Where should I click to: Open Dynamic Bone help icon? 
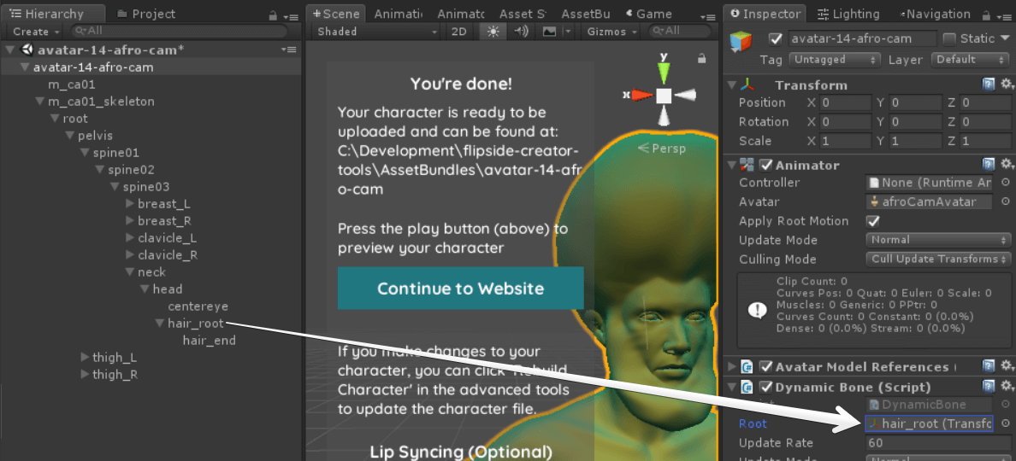click(988, 387)
